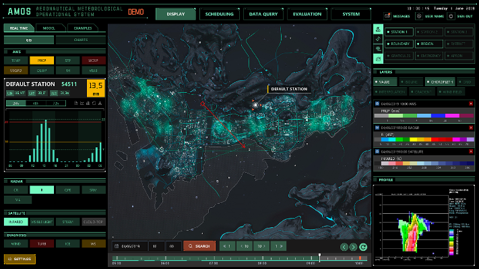
Task: Switch to the Model tab
Action: (x=50, y=28)
